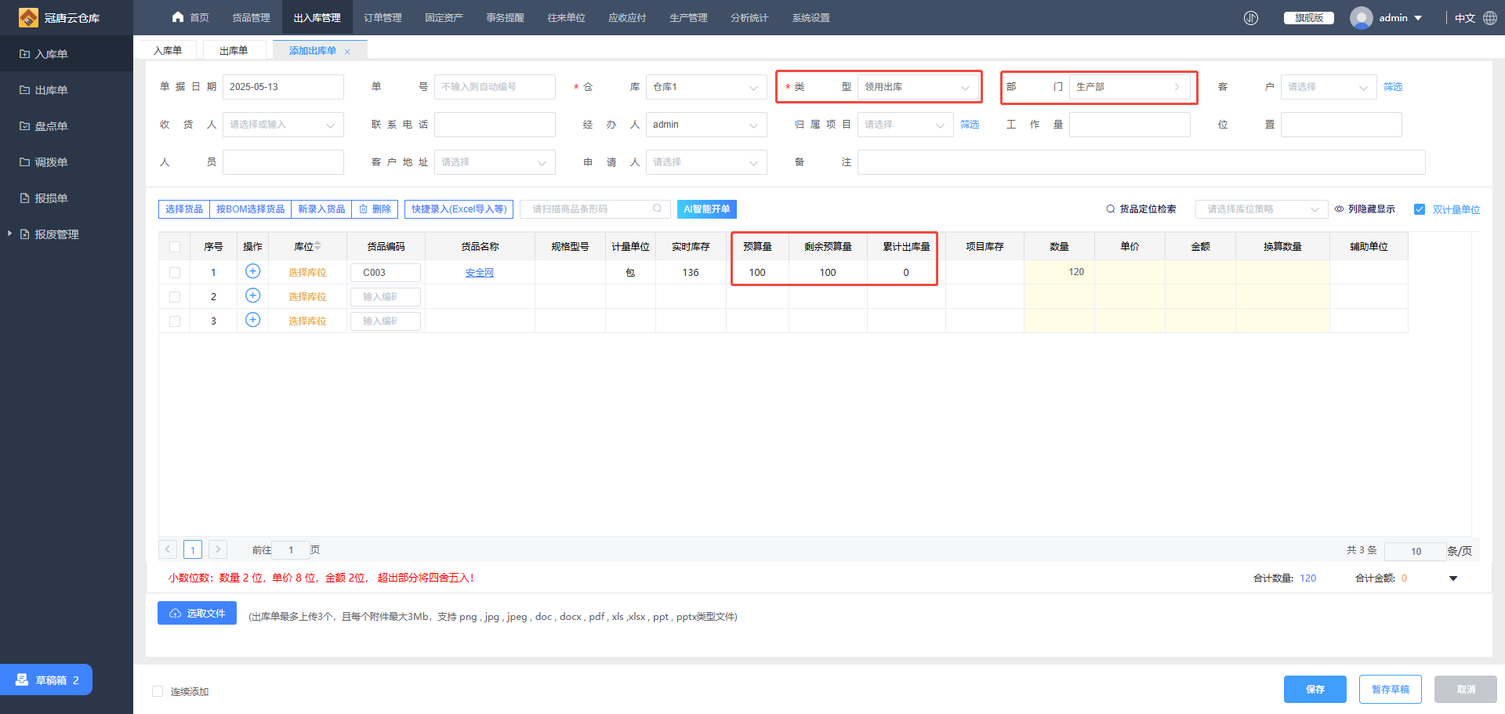This screenshot has height=714, width=1505.
Task: Click the plus icon in row 2
Action: pos(252,295)
